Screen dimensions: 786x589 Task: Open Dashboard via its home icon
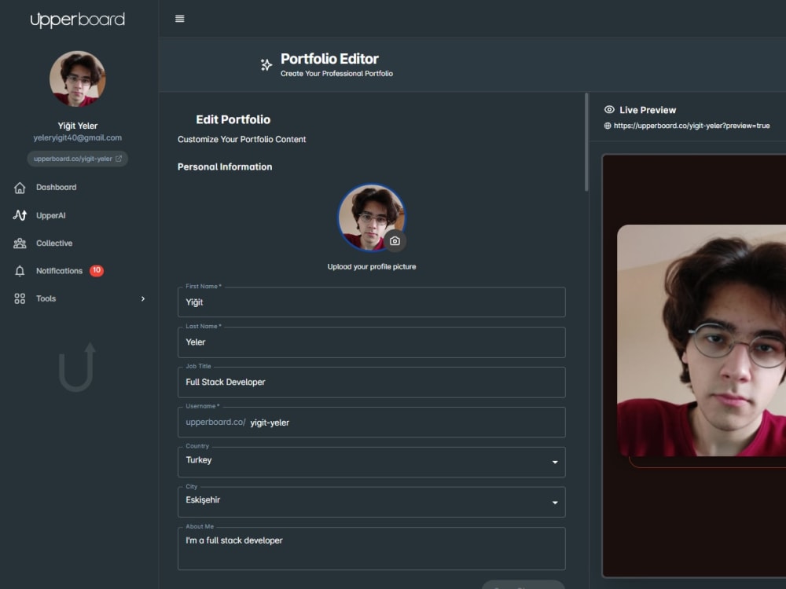tap(20, 188)
